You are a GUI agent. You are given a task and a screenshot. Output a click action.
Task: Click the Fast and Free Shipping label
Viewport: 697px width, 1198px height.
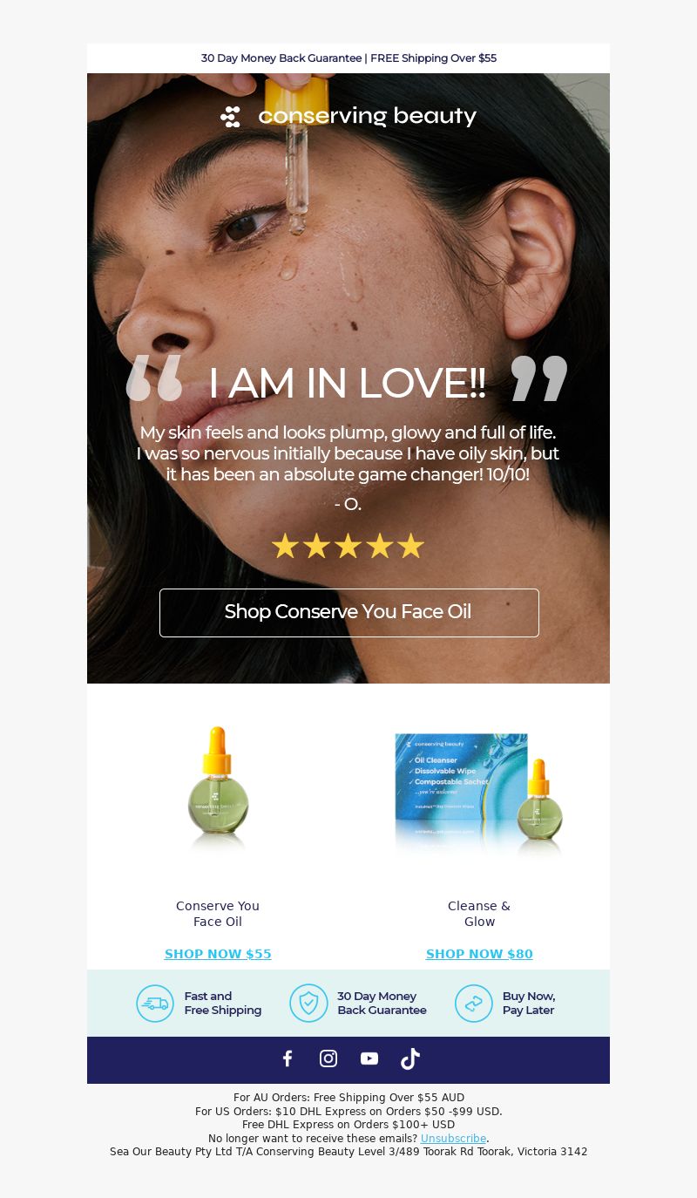click(223, 1004)
